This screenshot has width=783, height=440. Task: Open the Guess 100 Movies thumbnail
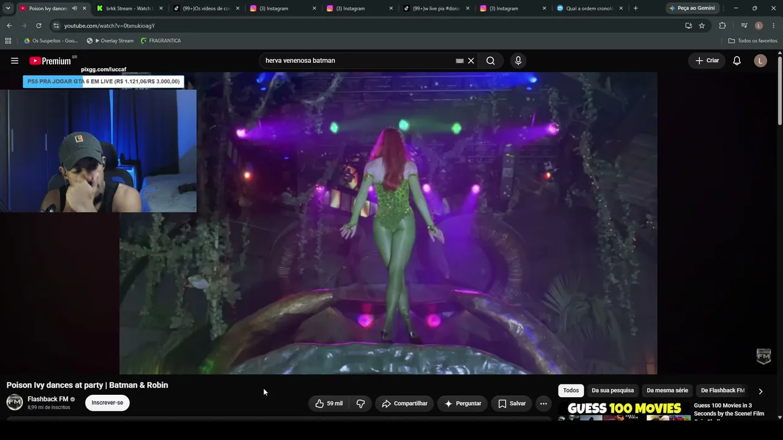pyautogui.click(x=624, y=411)
